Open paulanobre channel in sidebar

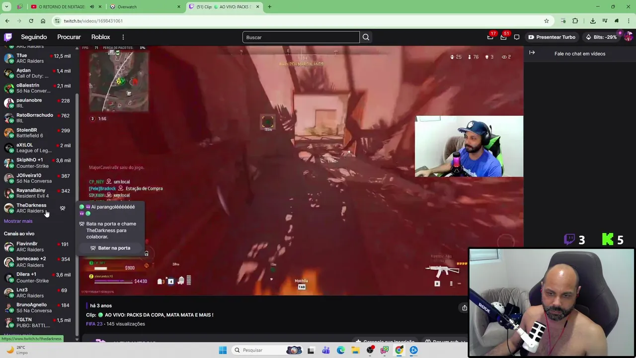(38, 103)
